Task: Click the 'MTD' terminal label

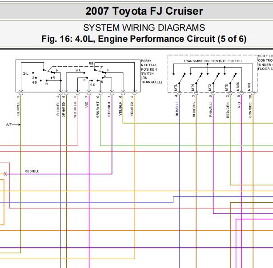Action: point(226,87)
